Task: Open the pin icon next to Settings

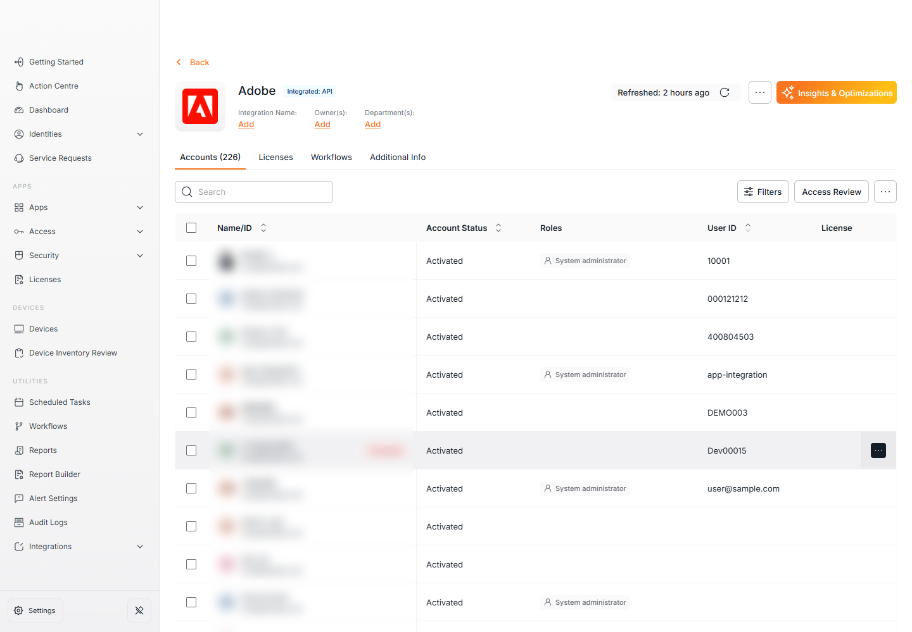Action: pos(139,610)
